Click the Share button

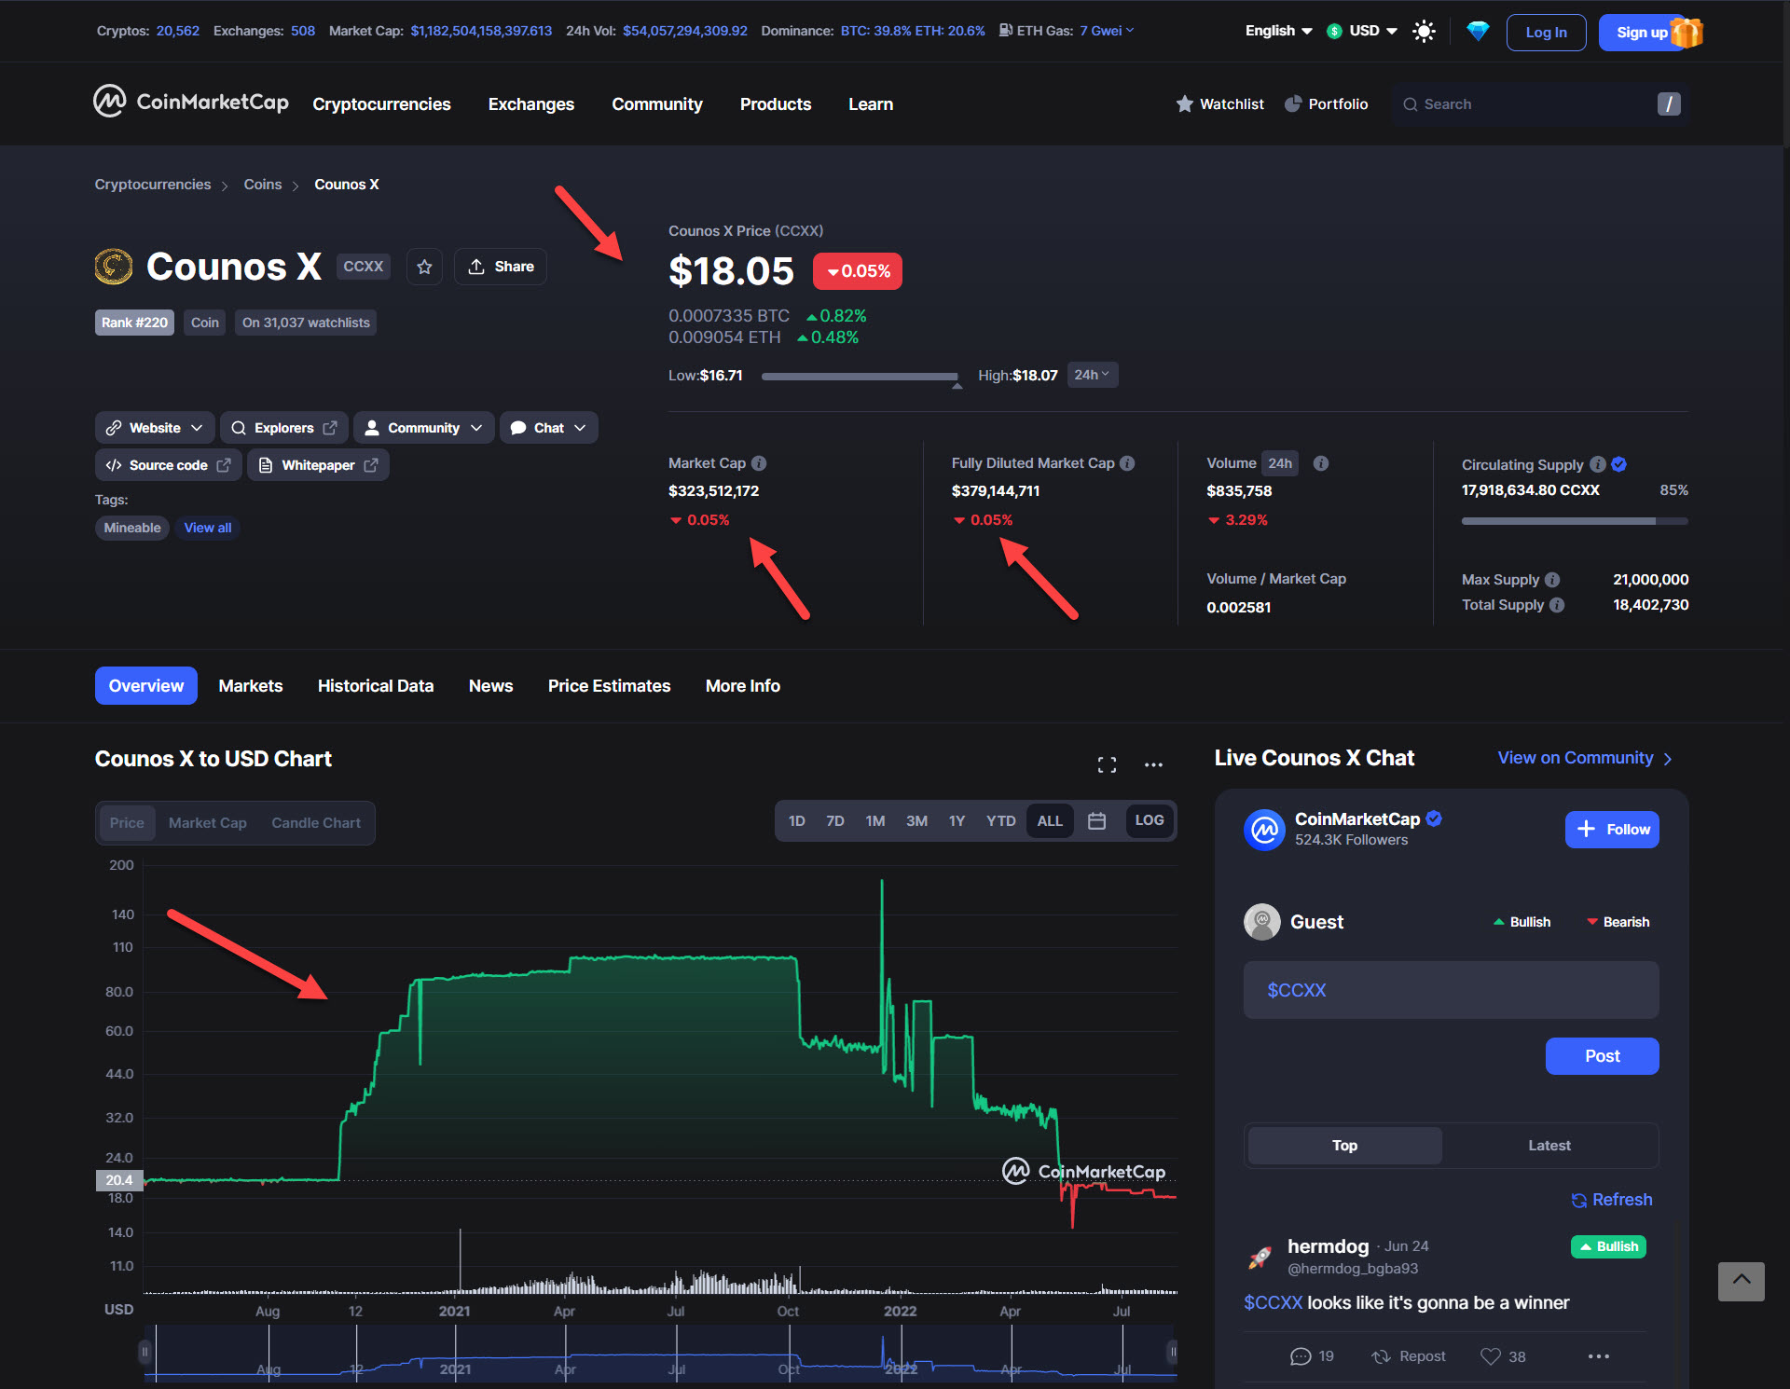point(501,267)
